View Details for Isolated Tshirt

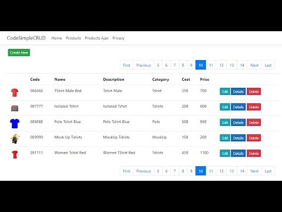238,107
